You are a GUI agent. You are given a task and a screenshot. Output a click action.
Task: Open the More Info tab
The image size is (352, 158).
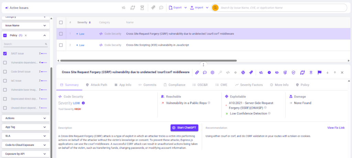(x=279, y=85)
